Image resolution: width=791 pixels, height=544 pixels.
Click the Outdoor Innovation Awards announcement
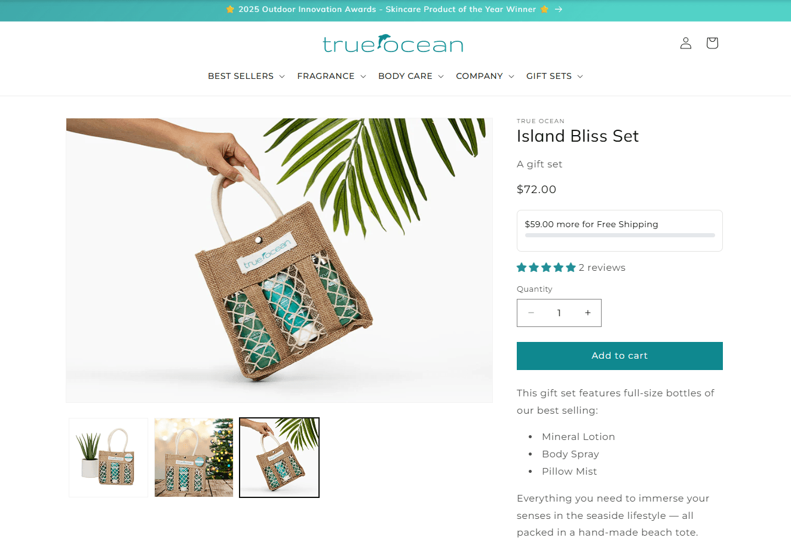[387, 10]
